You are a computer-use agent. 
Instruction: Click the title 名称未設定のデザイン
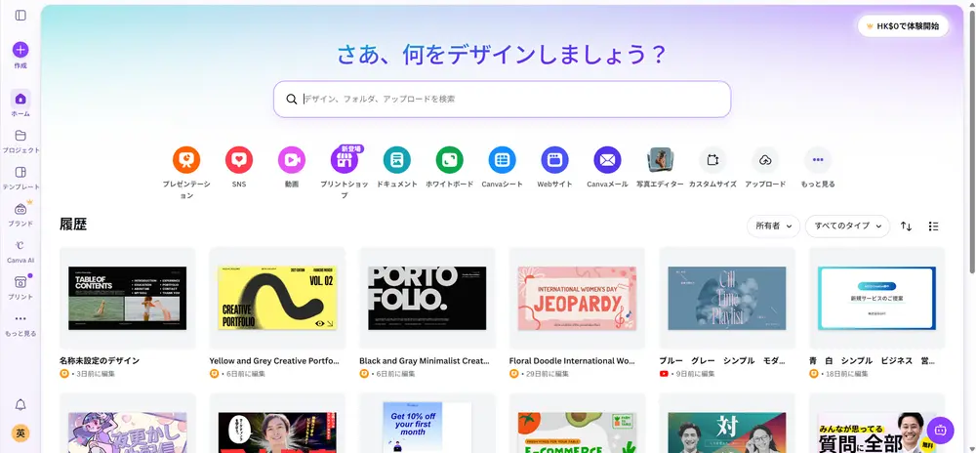100,361
